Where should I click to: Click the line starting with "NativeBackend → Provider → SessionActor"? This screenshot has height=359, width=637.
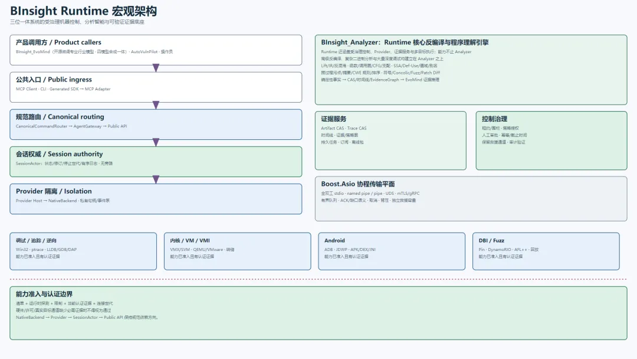pyautogui.click(x=87, y=318)
